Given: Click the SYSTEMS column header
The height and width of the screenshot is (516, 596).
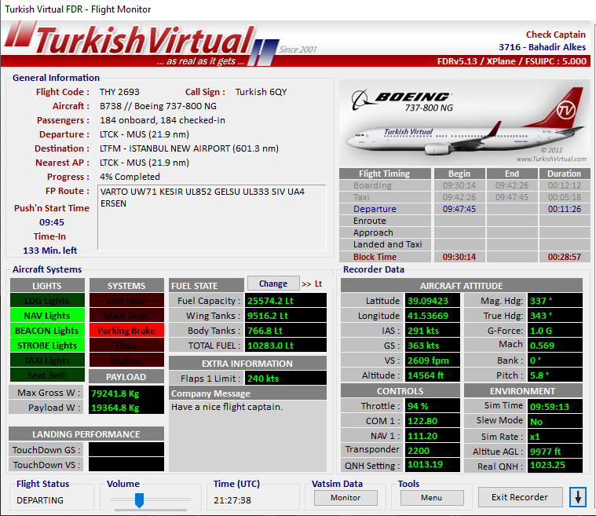Looking at the screenshot, I should pyautogui.click(x=126, y=286).
